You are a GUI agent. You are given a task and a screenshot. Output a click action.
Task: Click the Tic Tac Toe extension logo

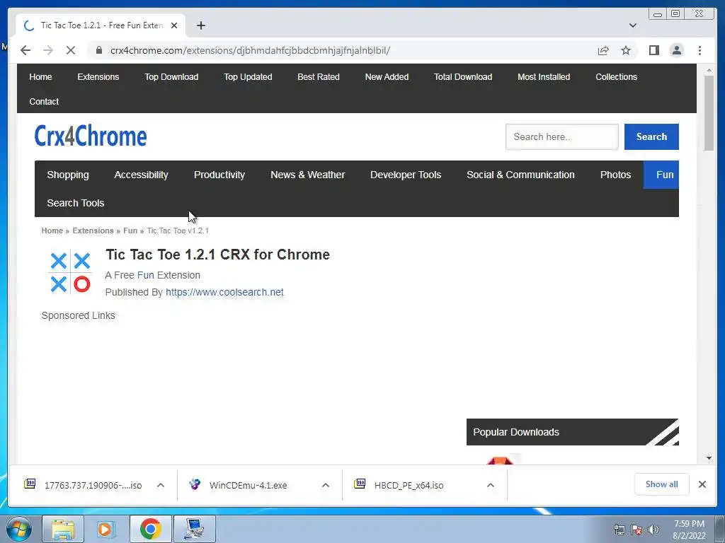70,272
